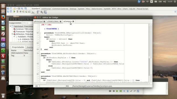177x99 pixels.
Task: Toggle code fold at line 70 procedure
Action: point(40,54)
